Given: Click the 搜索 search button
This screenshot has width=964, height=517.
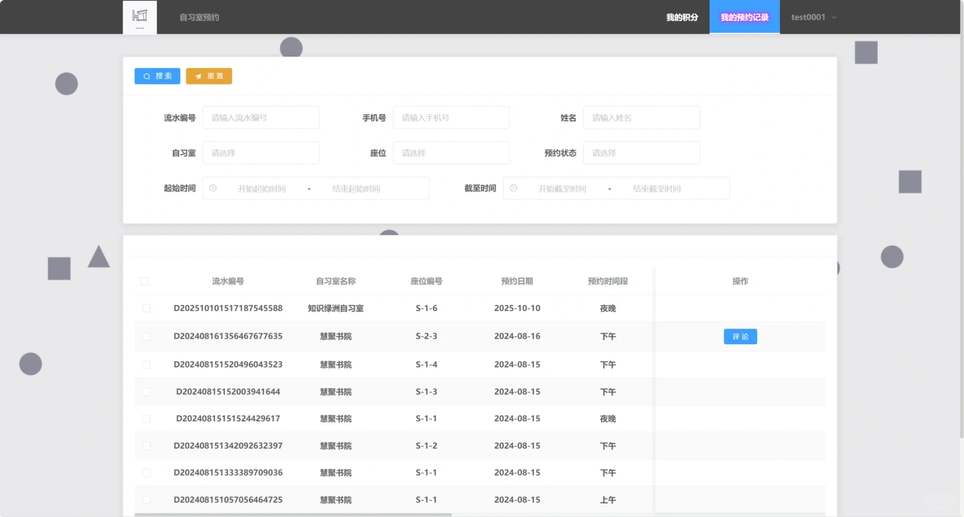Looking at the screenshot, I should click(x=157, y=76).
